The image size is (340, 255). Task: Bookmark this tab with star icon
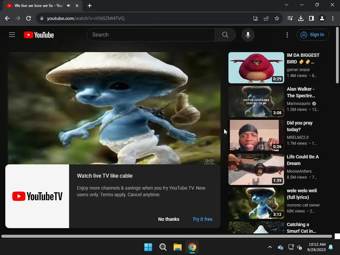click(x=277, y=18)
